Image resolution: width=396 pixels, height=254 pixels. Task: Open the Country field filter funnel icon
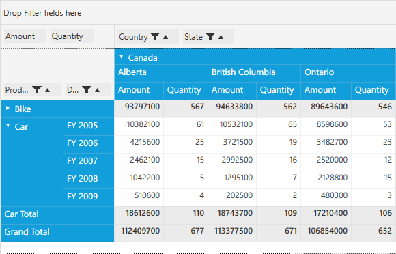pos(155,36)
